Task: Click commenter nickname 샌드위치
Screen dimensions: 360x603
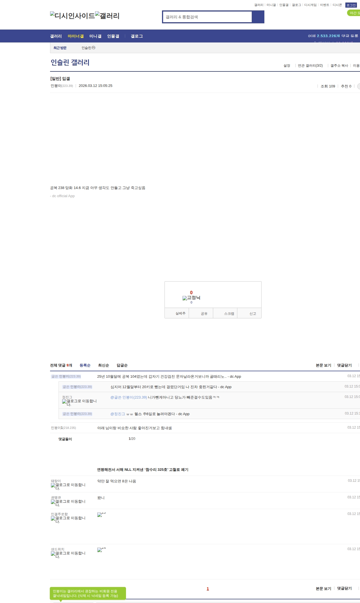Action: click(x=58, y=549)
